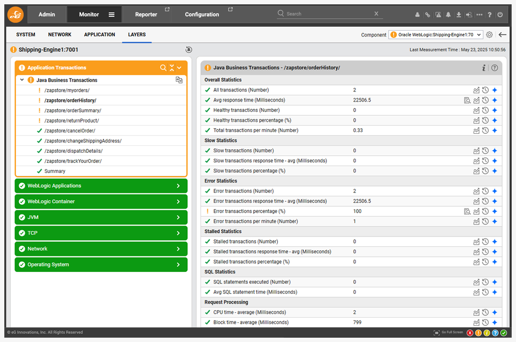Open the Admin module
The height and width of the screenshot is (342, 516).
coord(47,15)
